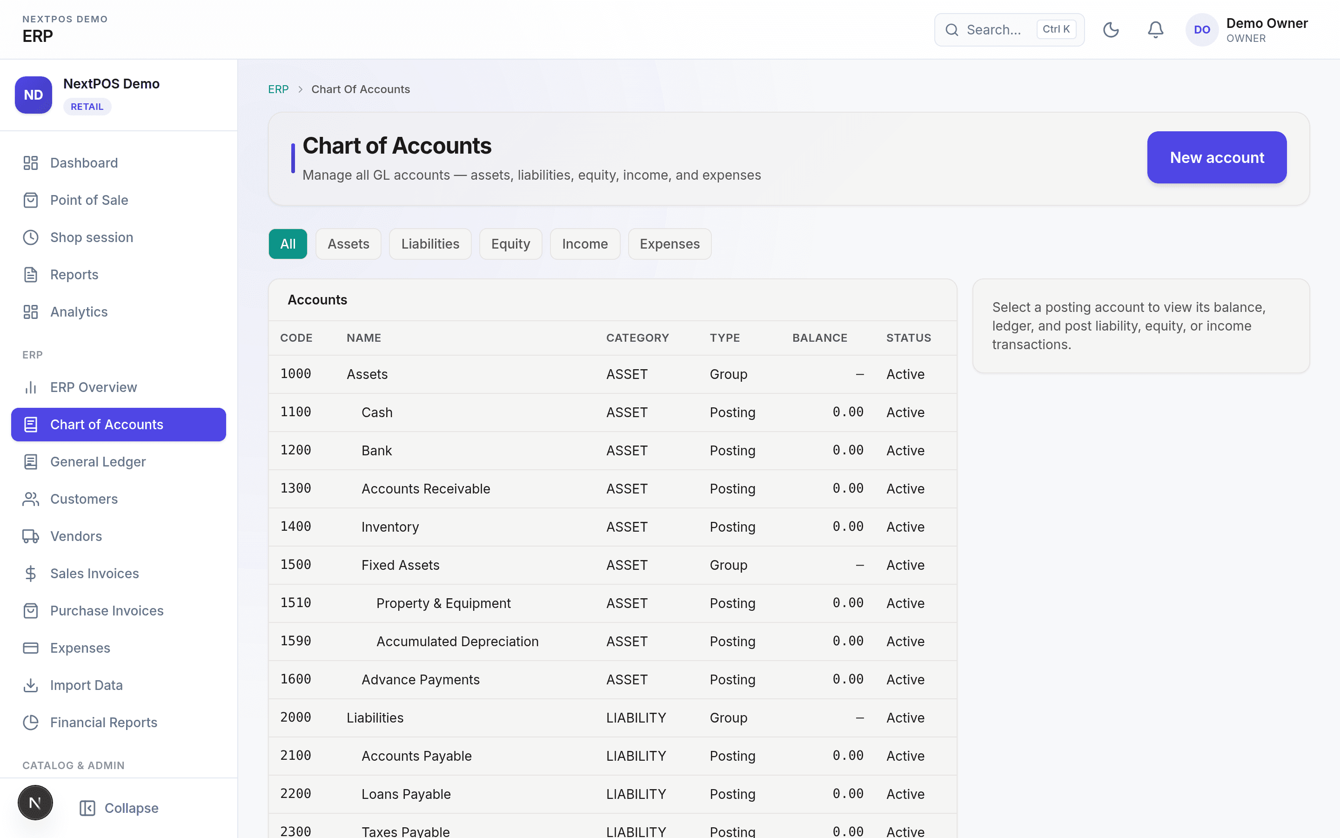Go to ERP via breadcrumb link

pyautogui.click(x=278, y=89)
